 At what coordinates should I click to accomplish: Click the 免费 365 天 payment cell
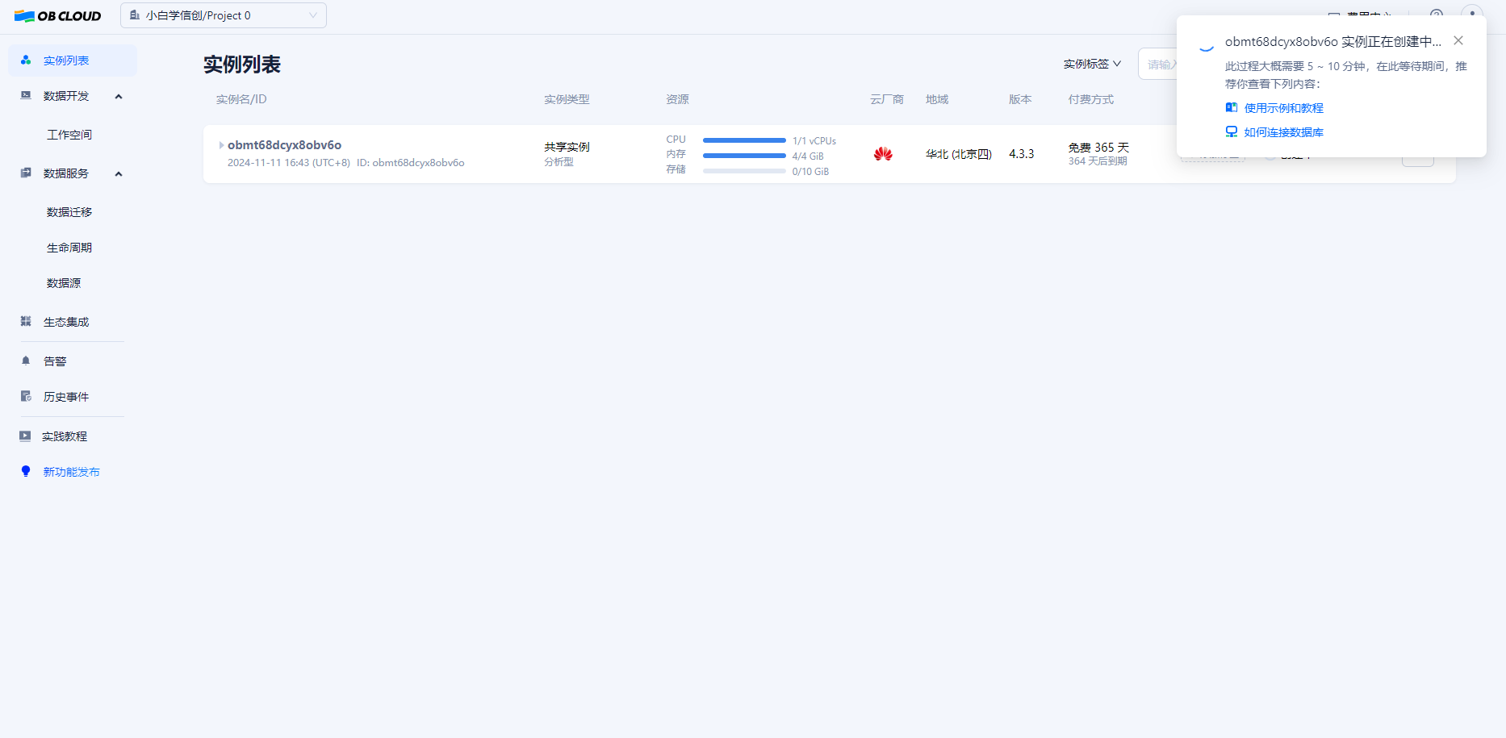(x=1098, y=148)
